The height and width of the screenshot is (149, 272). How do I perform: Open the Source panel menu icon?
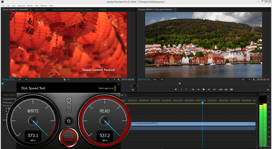point(31,10)
